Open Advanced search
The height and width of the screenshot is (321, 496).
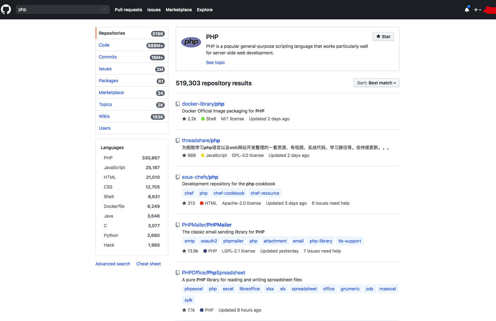click(113, 264)
